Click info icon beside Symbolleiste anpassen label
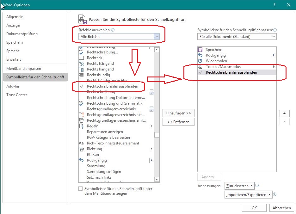The height and width of the screenshot is (214, 296). click(275, 30)
